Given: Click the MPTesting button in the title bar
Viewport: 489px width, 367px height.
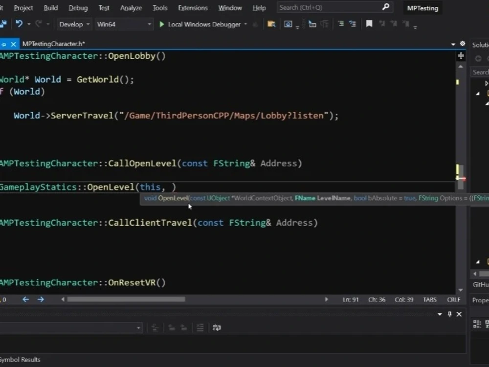Looking at the screenshot, I should [422, 8].
